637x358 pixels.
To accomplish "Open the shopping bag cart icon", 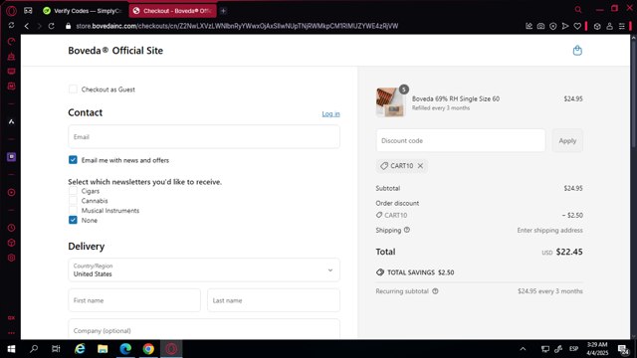I will (x=577, y=51).
